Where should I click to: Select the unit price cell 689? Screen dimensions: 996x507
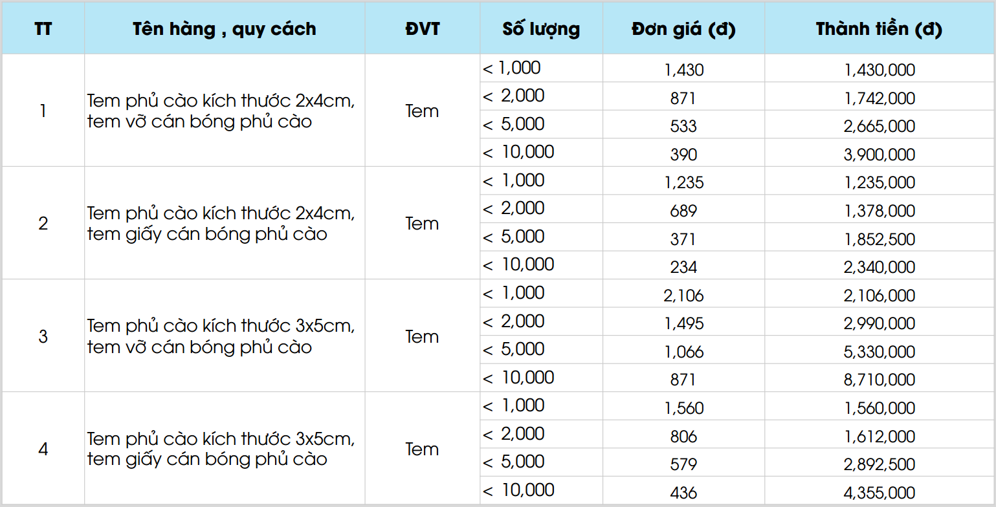coord(683,210)
